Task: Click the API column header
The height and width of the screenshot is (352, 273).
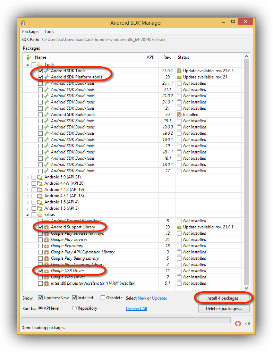Action: (x=150, y=57)
